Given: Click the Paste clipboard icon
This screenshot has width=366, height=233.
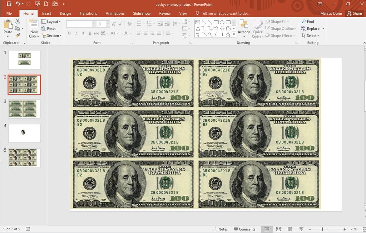Looking at the screenshot, I should pyautogui.click(x=8, y=24).
